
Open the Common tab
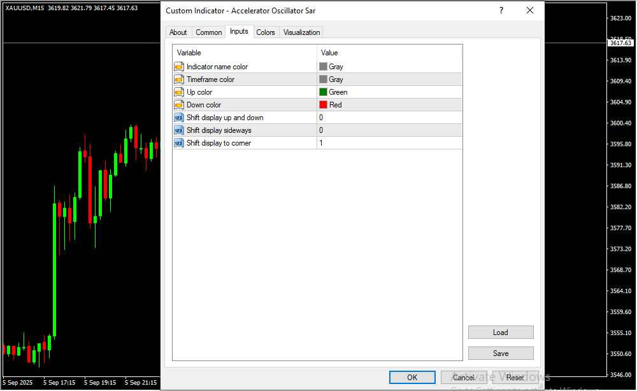(209, 32)
